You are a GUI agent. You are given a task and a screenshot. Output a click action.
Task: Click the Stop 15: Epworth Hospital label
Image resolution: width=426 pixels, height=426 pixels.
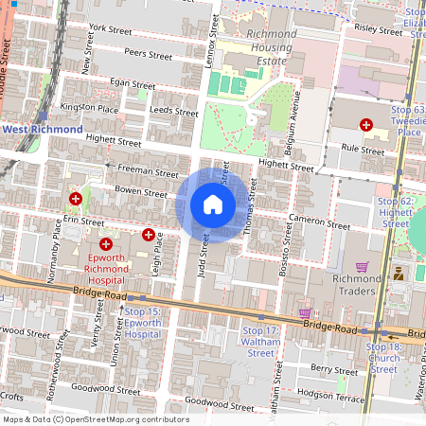click(x=143, y=323)
